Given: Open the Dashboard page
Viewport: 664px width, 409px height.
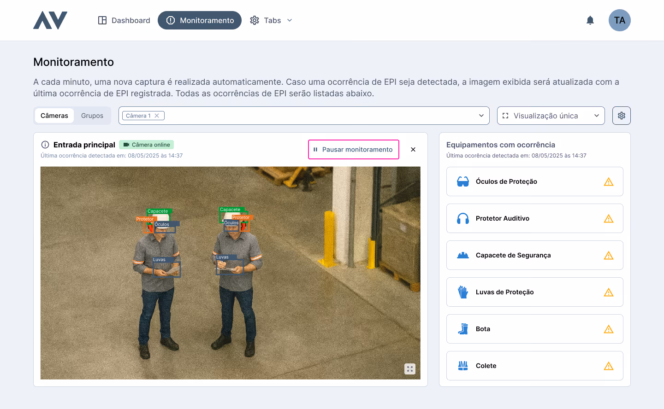Looking at the screenshot, I should (124, 20).
